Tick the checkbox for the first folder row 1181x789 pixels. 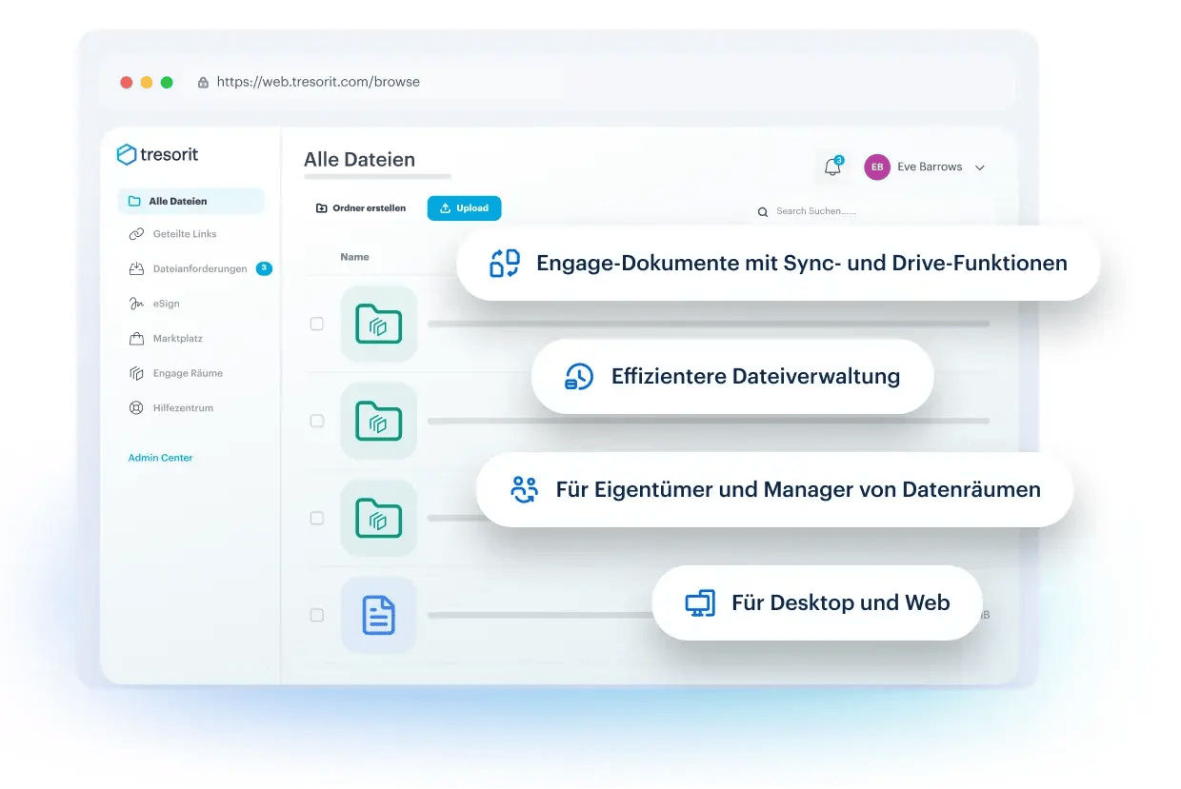(x=317, y=324)
